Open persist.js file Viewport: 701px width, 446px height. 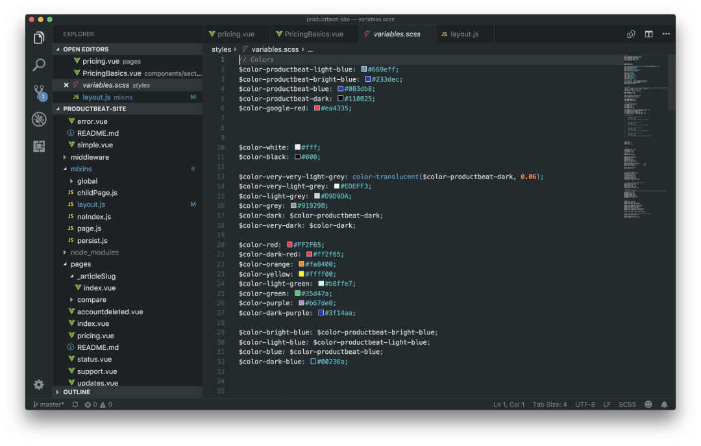[127, 241]
